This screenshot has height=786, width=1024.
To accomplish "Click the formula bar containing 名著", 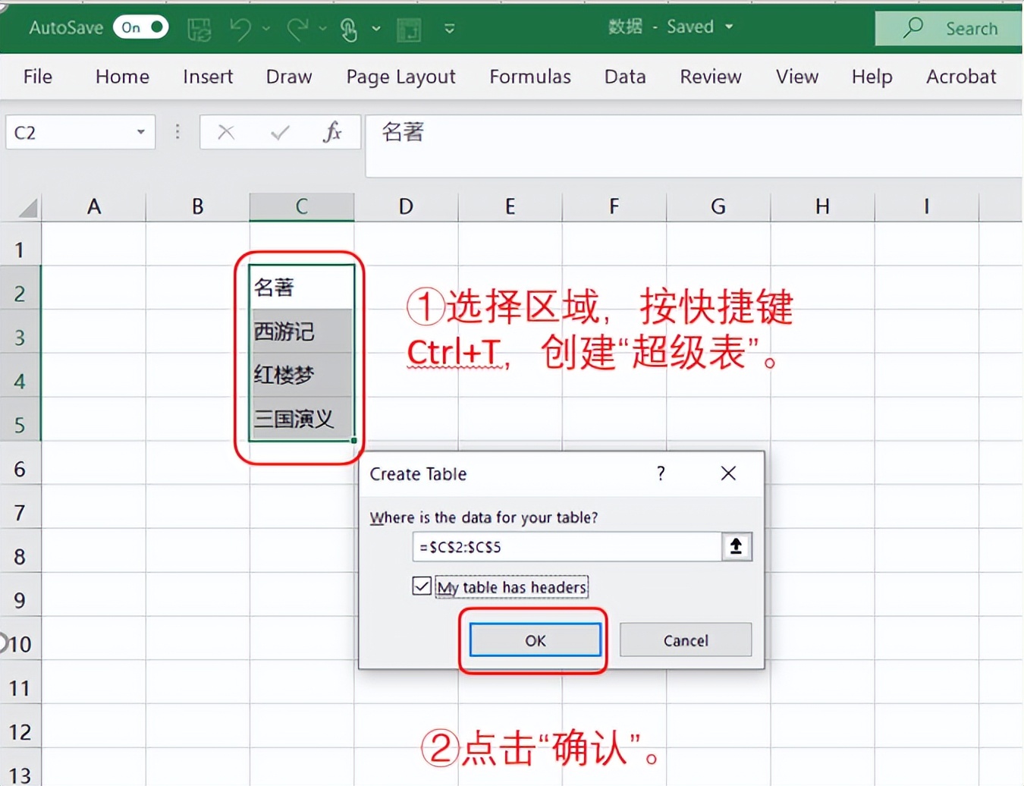I will (x=693, y=146).
